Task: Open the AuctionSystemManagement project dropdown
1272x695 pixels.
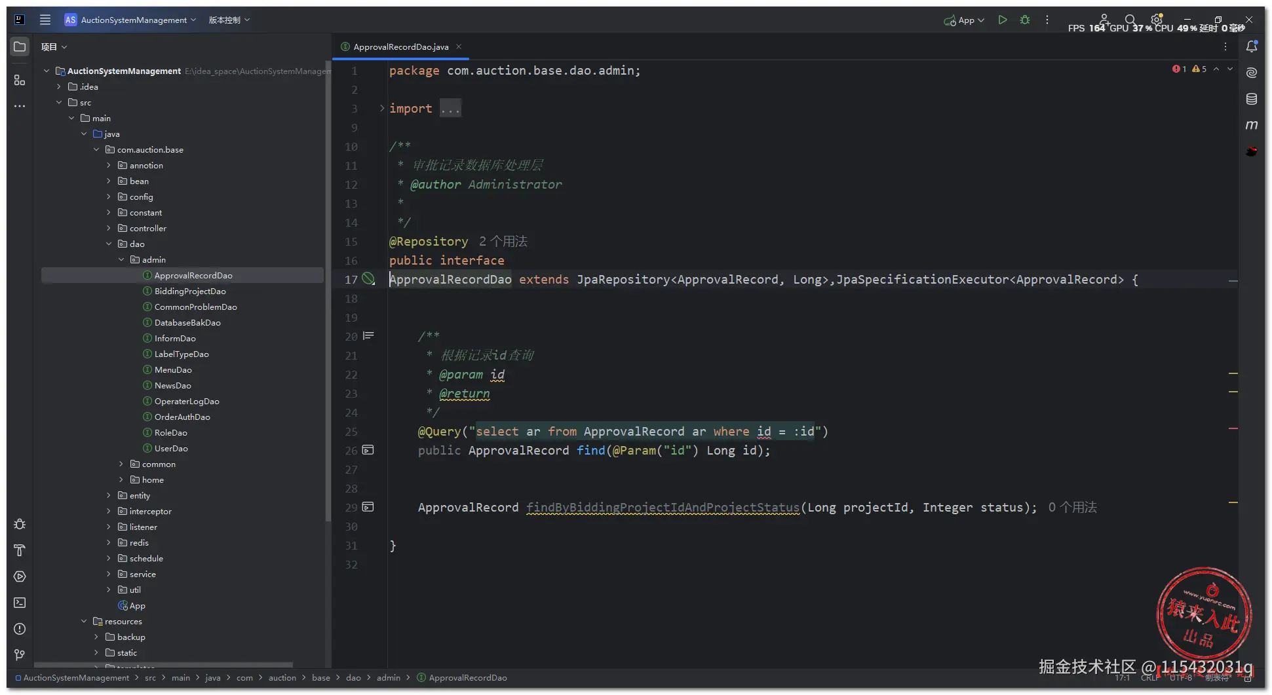Action: [x=130, y=20]
